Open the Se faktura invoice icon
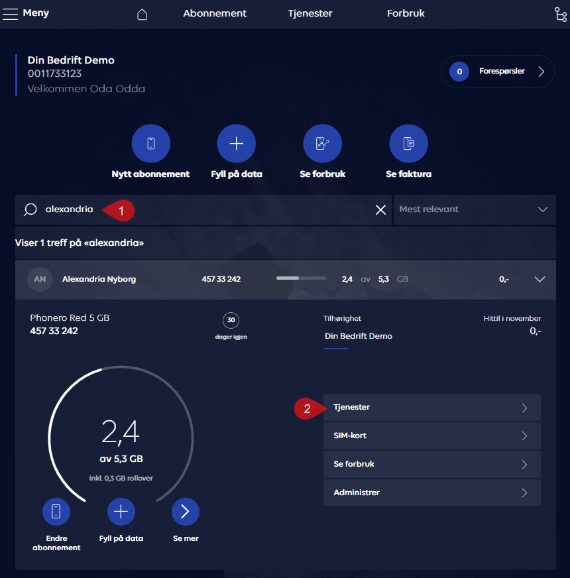This screenshot has height=578, width=570. (408, 143)
